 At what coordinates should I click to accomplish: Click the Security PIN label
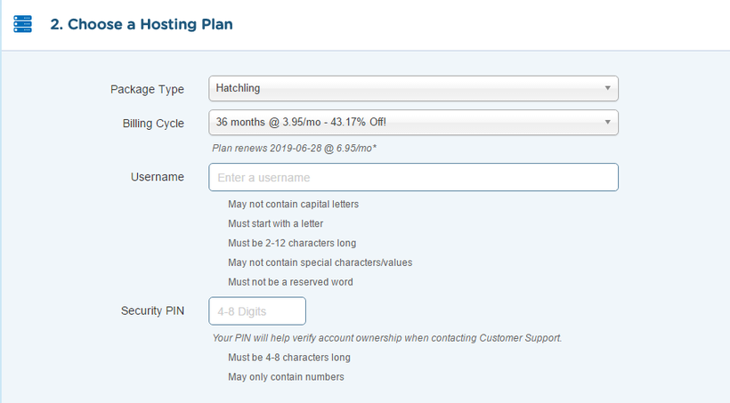pyautogui.click(x=153, y=310)
